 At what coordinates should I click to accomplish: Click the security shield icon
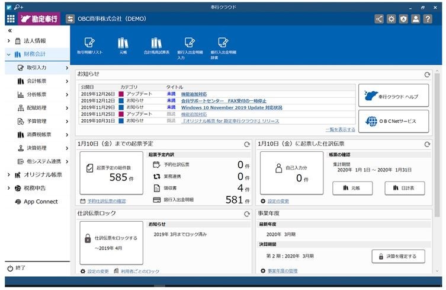pyautogui.click(x=403, y=19)
